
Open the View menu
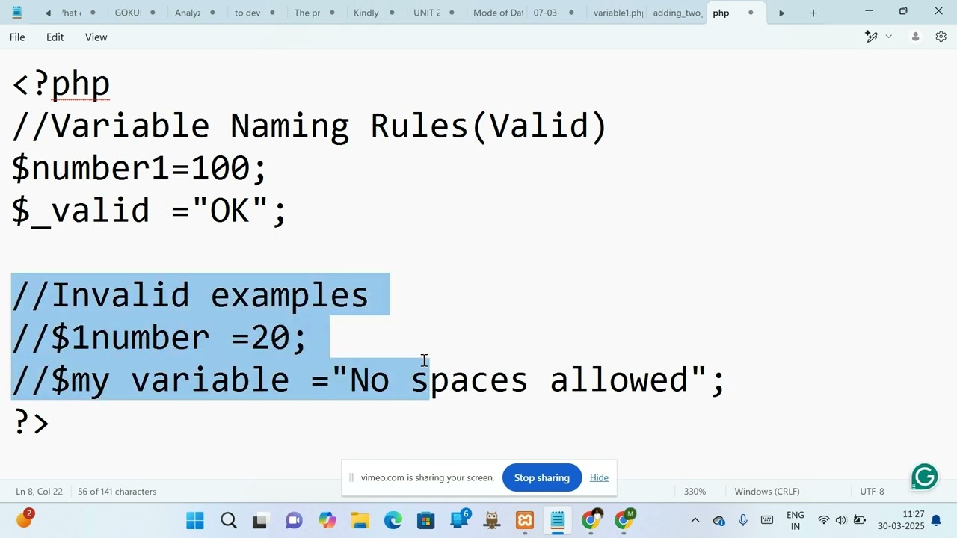(96, 37)
